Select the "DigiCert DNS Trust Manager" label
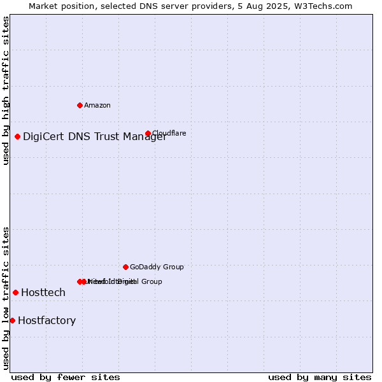Image resolution: width=382 pixels, height=382 pixels. (x=95, y=136)
